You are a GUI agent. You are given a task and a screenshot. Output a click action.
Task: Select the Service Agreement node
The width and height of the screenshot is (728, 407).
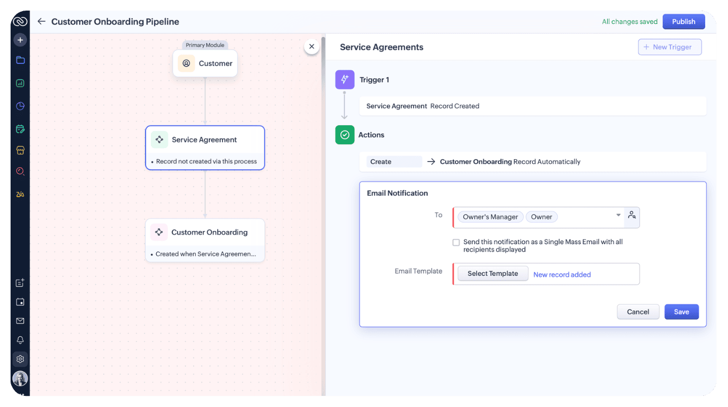point(205,147)
